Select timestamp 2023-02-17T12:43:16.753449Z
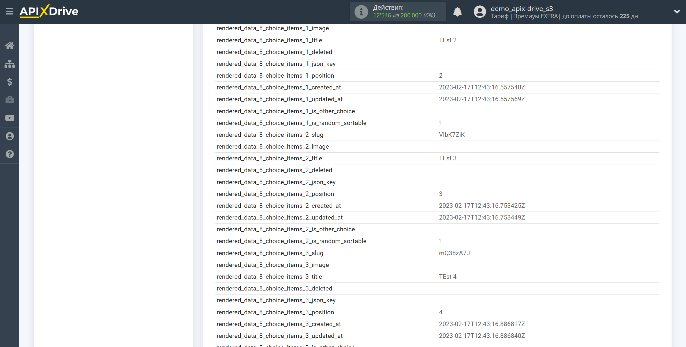This screenshot has width=686, height=347. [x=482, y=217]
